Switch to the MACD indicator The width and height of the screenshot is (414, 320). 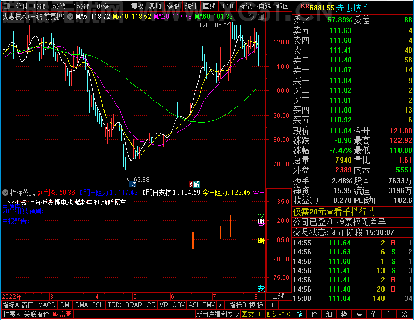[x=47, y=305]
